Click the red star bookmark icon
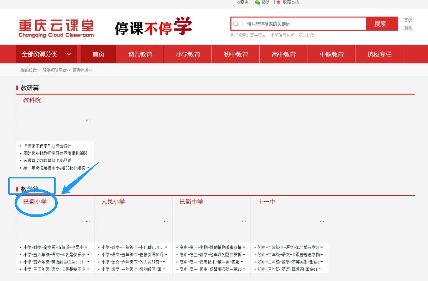428x281 pixels. [x=278, y=2]
